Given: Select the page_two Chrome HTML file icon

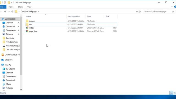Looking at the screenshot, I should tap(27, 31).
